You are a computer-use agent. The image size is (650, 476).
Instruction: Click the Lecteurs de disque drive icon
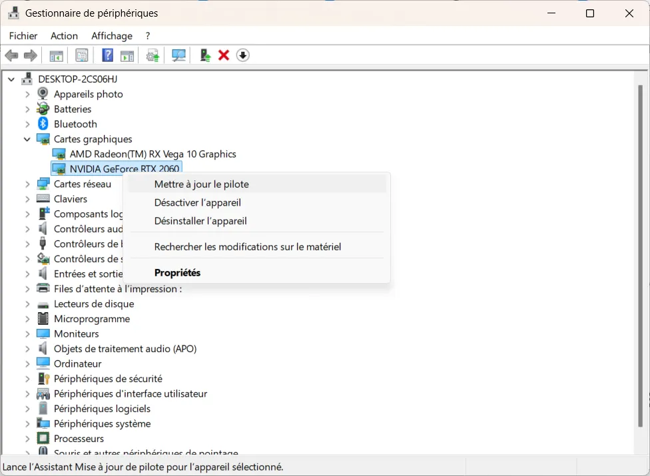click(43, 304)
